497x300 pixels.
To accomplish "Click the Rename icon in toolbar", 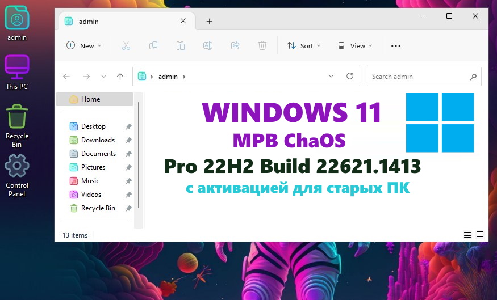I will pyautogui.click(x=208, y=46).
